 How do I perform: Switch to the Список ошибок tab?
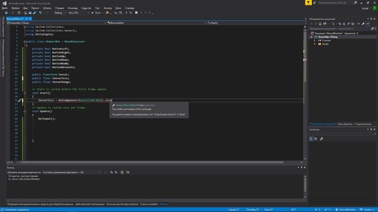click(x=149, y=204)
